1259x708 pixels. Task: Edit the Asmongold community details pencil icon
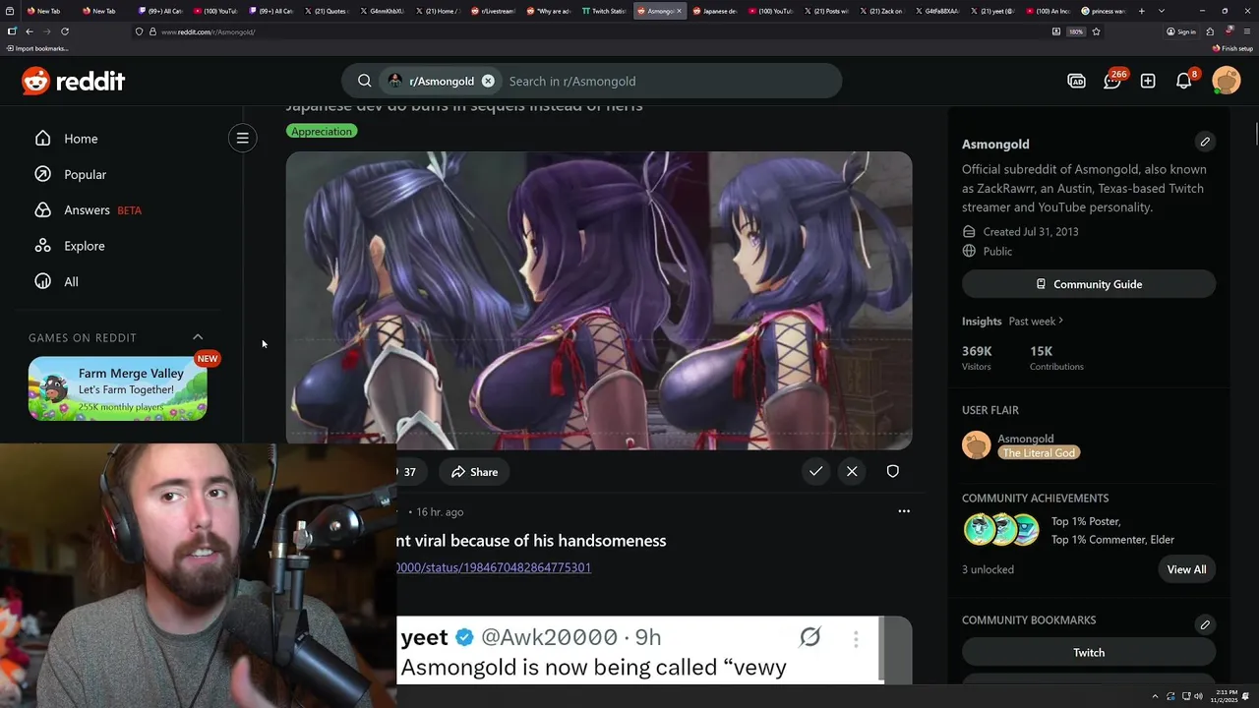click(x=1205, y=142)
